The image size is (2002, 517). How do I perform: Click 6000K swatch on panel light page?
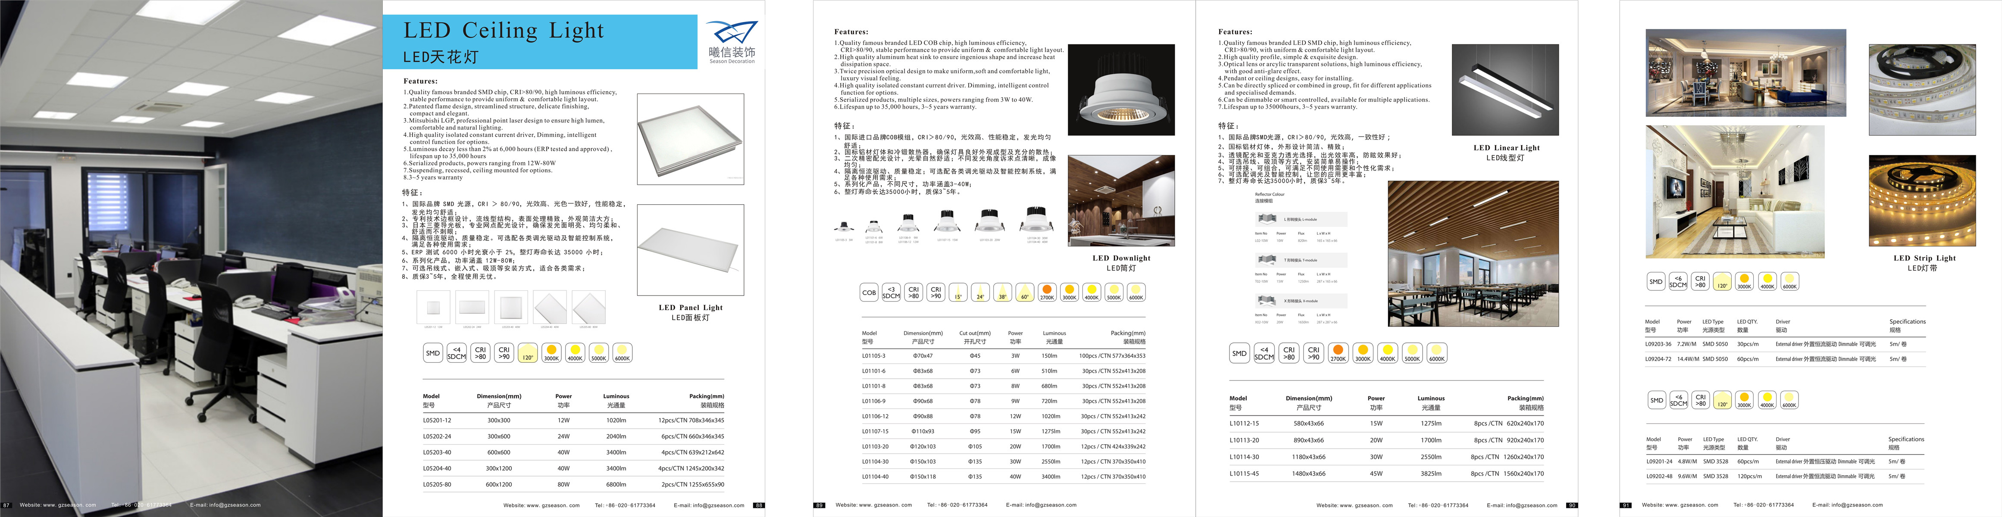pyautogui.click(x=622, y=353)
